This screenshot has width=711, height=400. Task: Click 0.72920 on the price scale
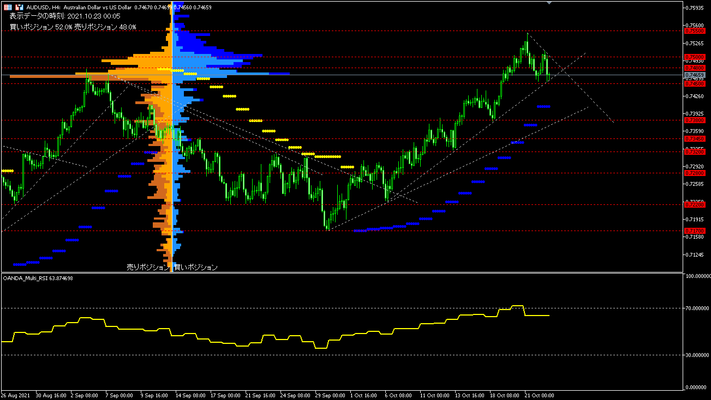695,166
